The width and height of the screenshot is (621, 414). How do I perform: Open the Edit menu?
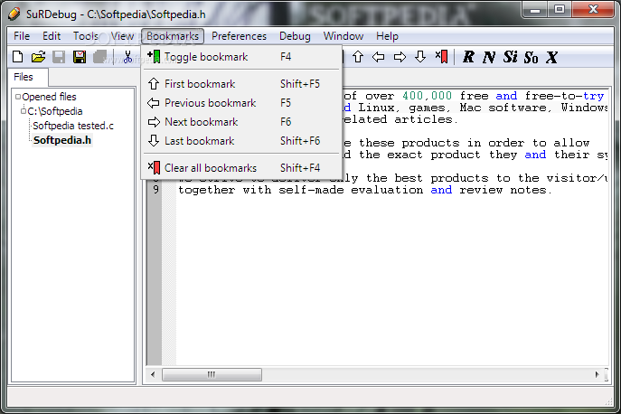[x=52, y=36]
